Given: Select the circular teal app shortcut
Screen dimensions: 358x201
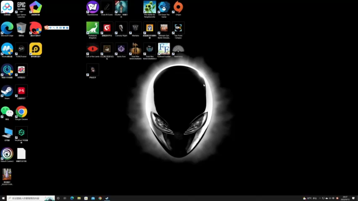Looking at the screenshot, I should click(7, 71).
